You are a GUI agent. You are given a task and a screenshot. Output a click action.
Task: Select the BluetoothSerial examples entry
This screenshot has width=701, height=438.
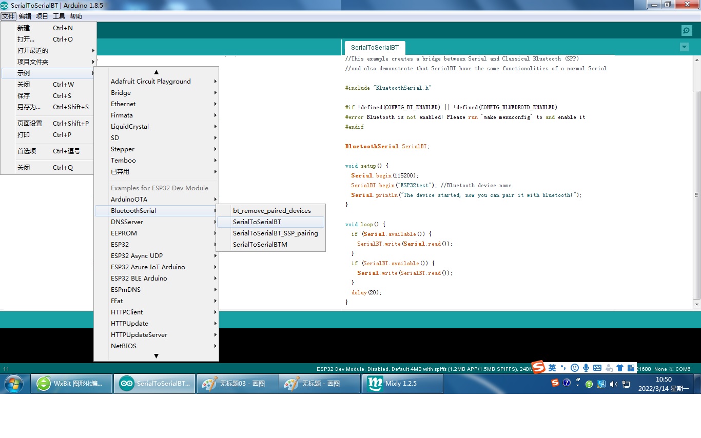(157, 211)
